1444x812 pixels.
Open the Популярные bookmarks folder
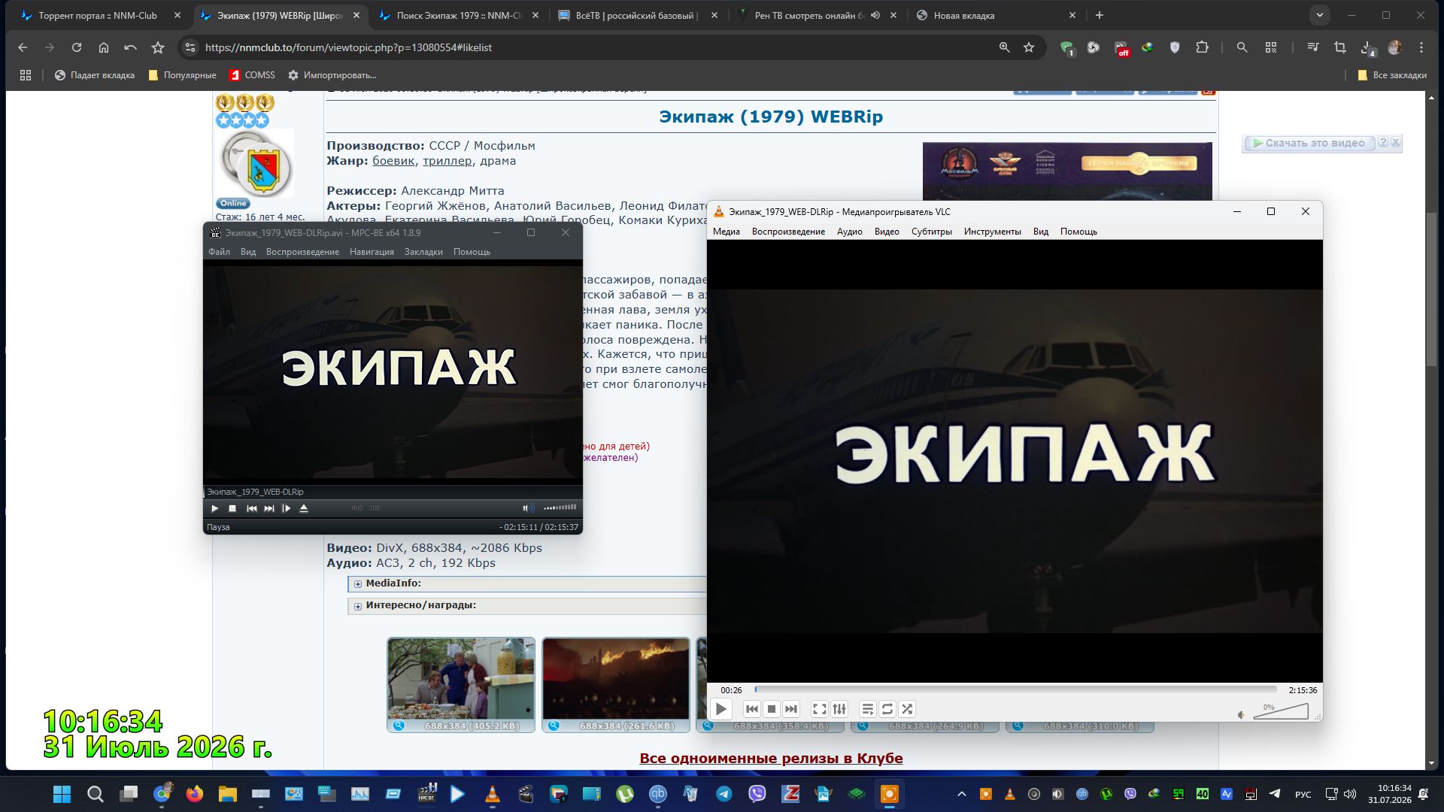click(182, 75)
